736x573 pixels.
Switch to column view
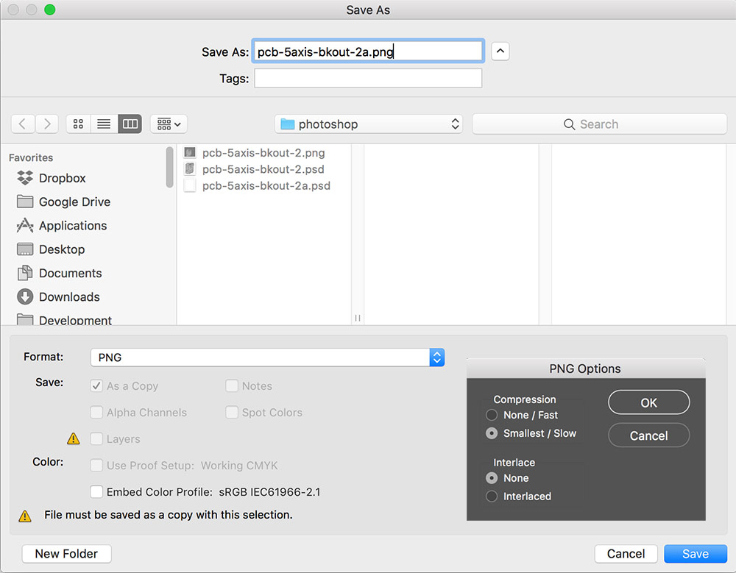pyautogui.click(x=130, y=124)
